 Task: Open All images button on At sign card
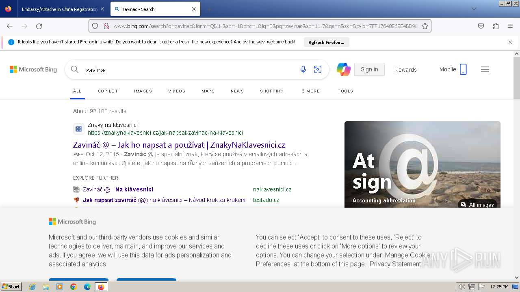click(477, 205)
